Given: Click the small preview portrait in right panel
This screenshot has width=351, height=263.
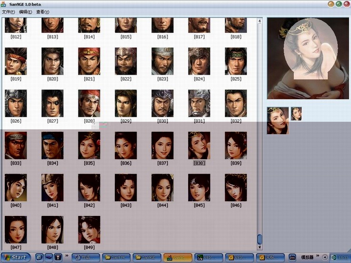Looking at the screenshot, I should point(296,114).
